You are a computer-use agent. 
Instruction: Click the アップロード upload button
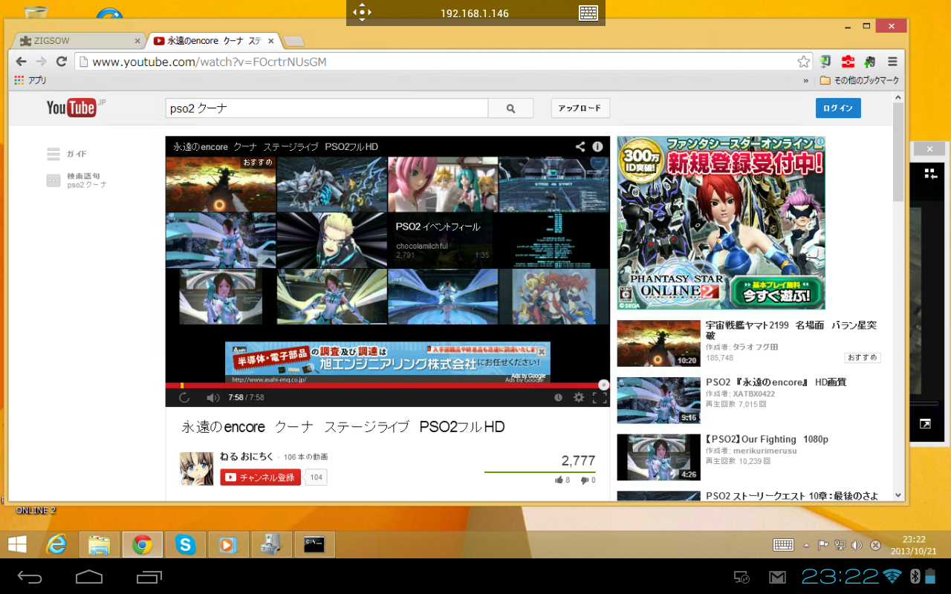(x=580, y=108)
